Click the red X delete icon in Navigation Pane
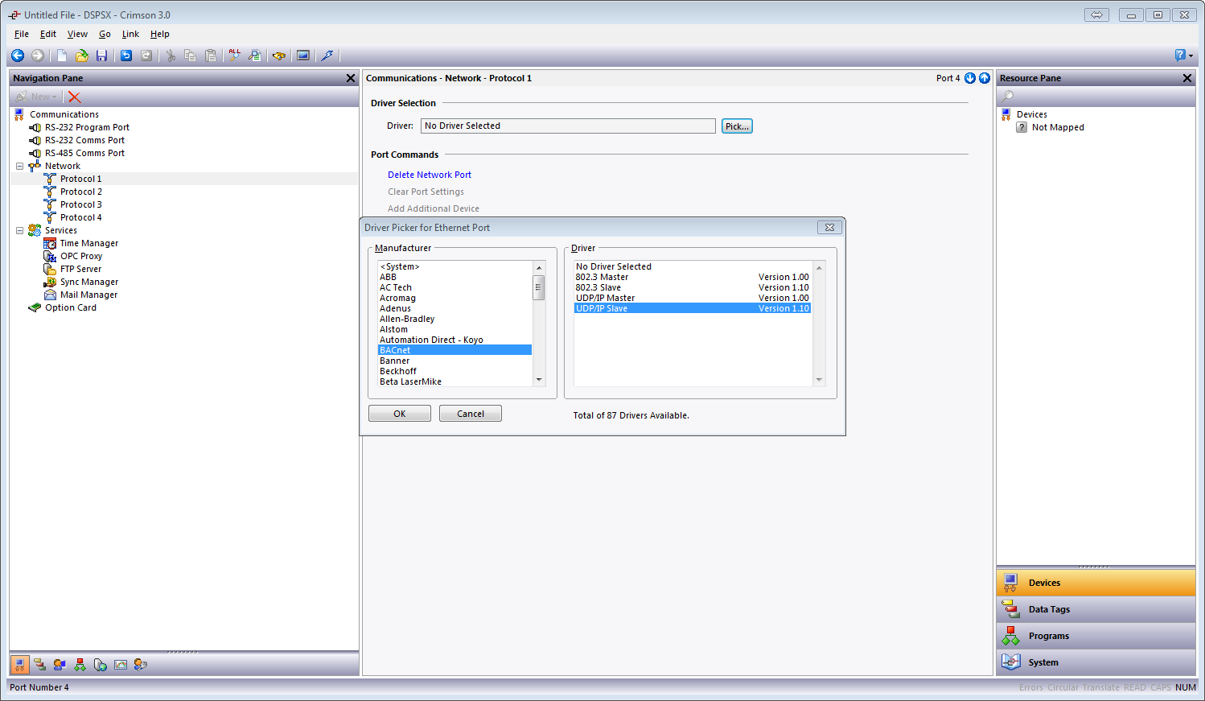The width and height of the screenshot is (1205, 701). coord(75,97)
